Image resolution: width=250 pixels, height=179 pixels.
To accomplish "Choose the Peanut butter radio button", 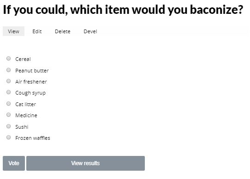I will 9,70.
